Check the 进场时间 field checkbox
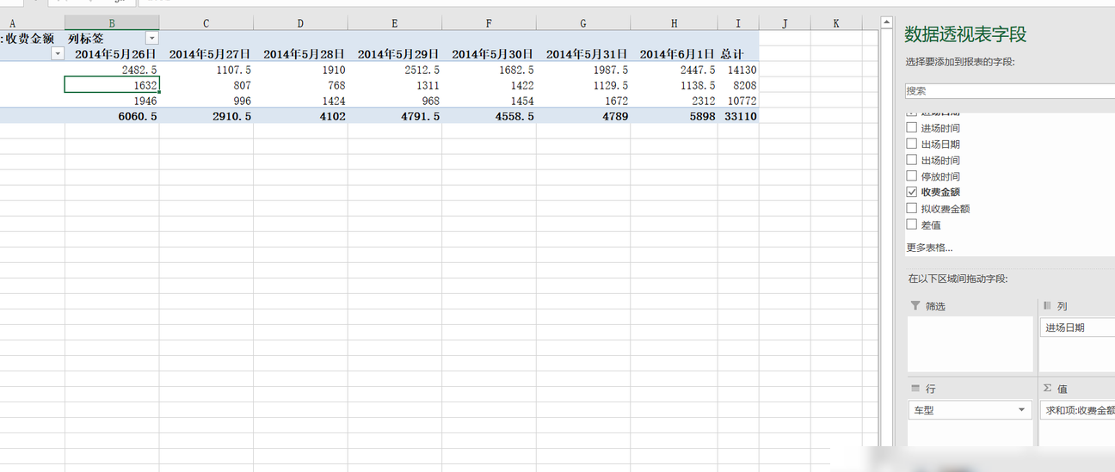Viewport: 1115px width, 472px height. [912, 127]
